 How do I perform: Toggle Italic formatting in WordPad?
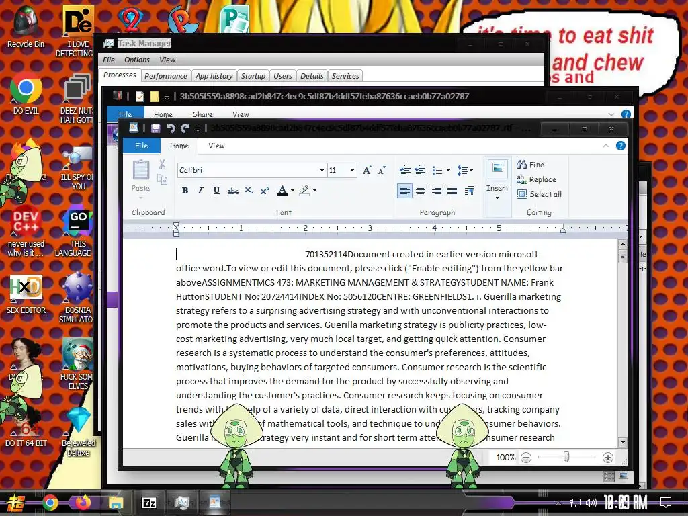(200, 191)
